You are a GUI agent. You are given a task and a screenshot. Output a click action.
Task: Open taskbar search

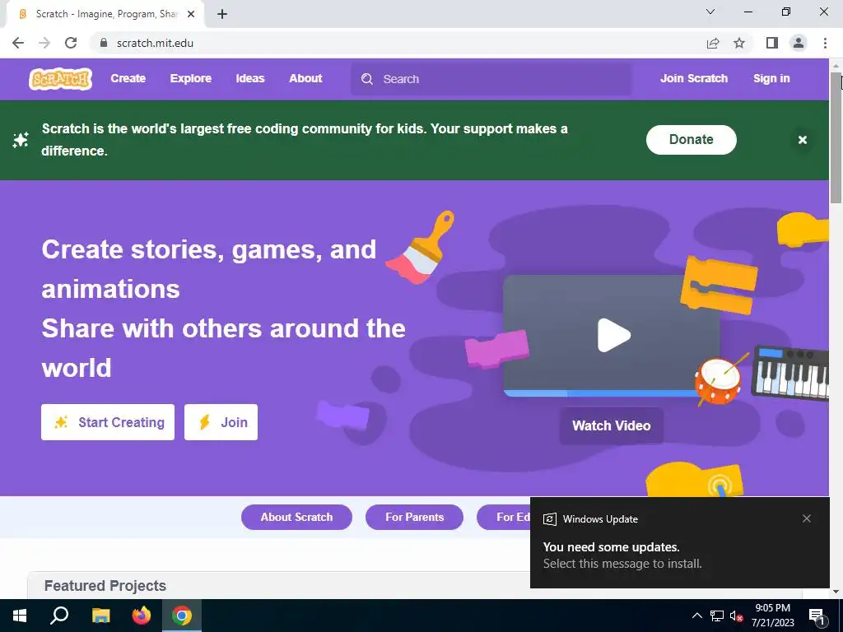[59, 616]
